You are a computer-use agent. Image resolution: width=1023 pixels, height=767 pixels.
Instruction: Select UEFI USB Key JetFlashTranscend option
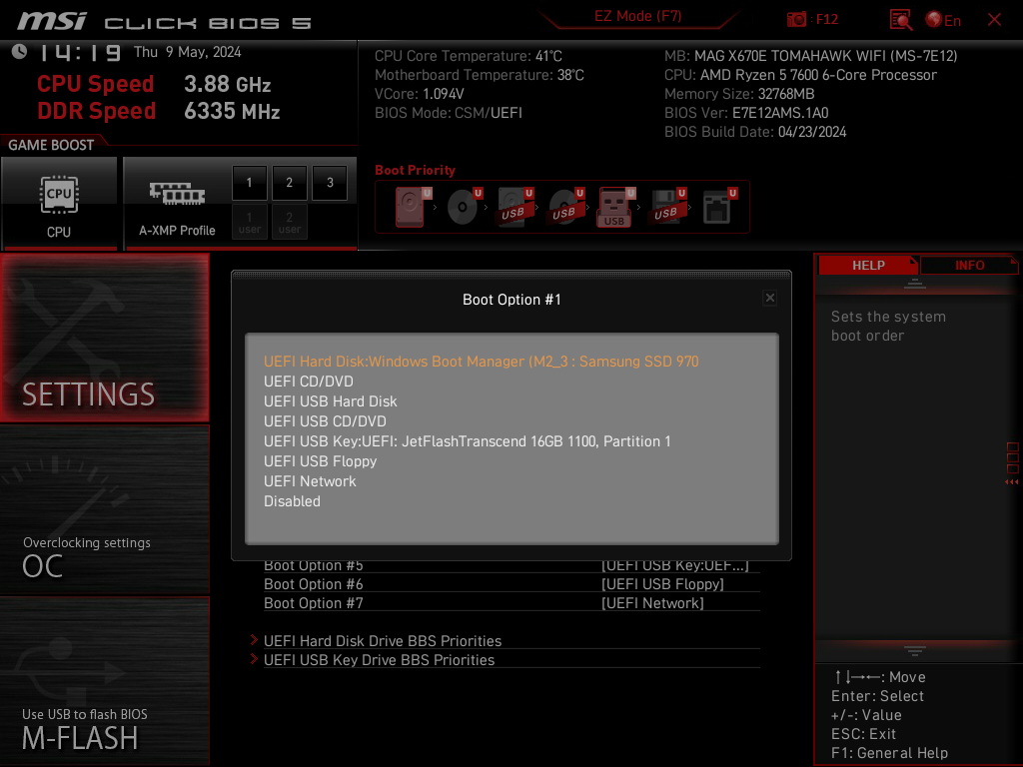point(468,441)
